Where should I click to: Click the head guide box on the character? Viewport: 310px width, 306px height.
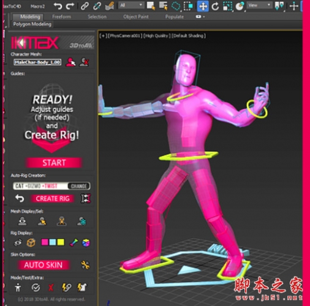pos(187,69)
